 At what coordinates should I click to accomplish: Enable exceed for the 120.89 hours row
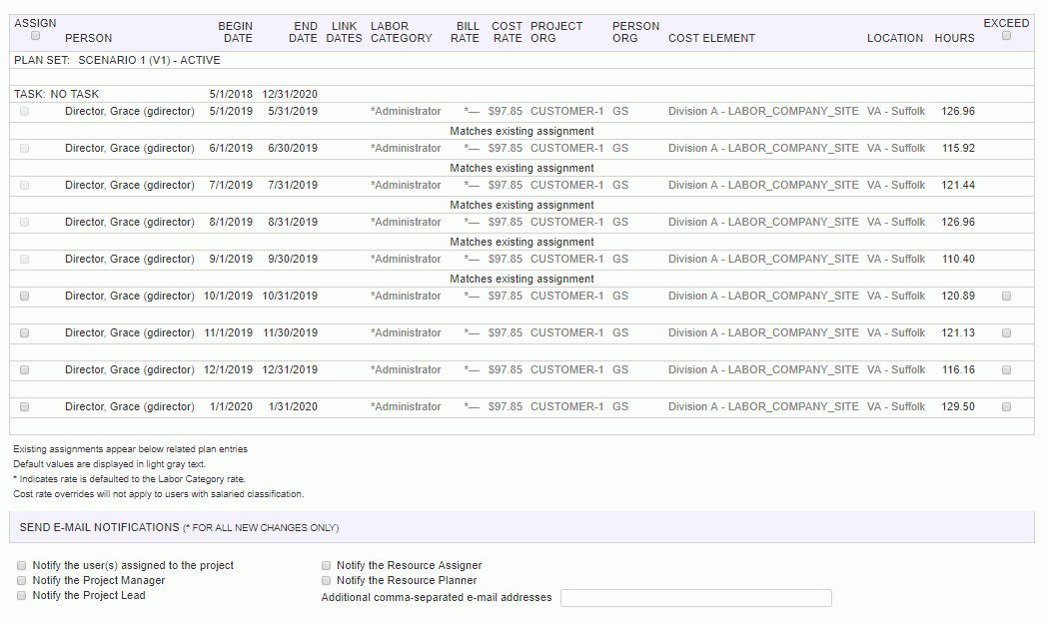(1007, 296)
